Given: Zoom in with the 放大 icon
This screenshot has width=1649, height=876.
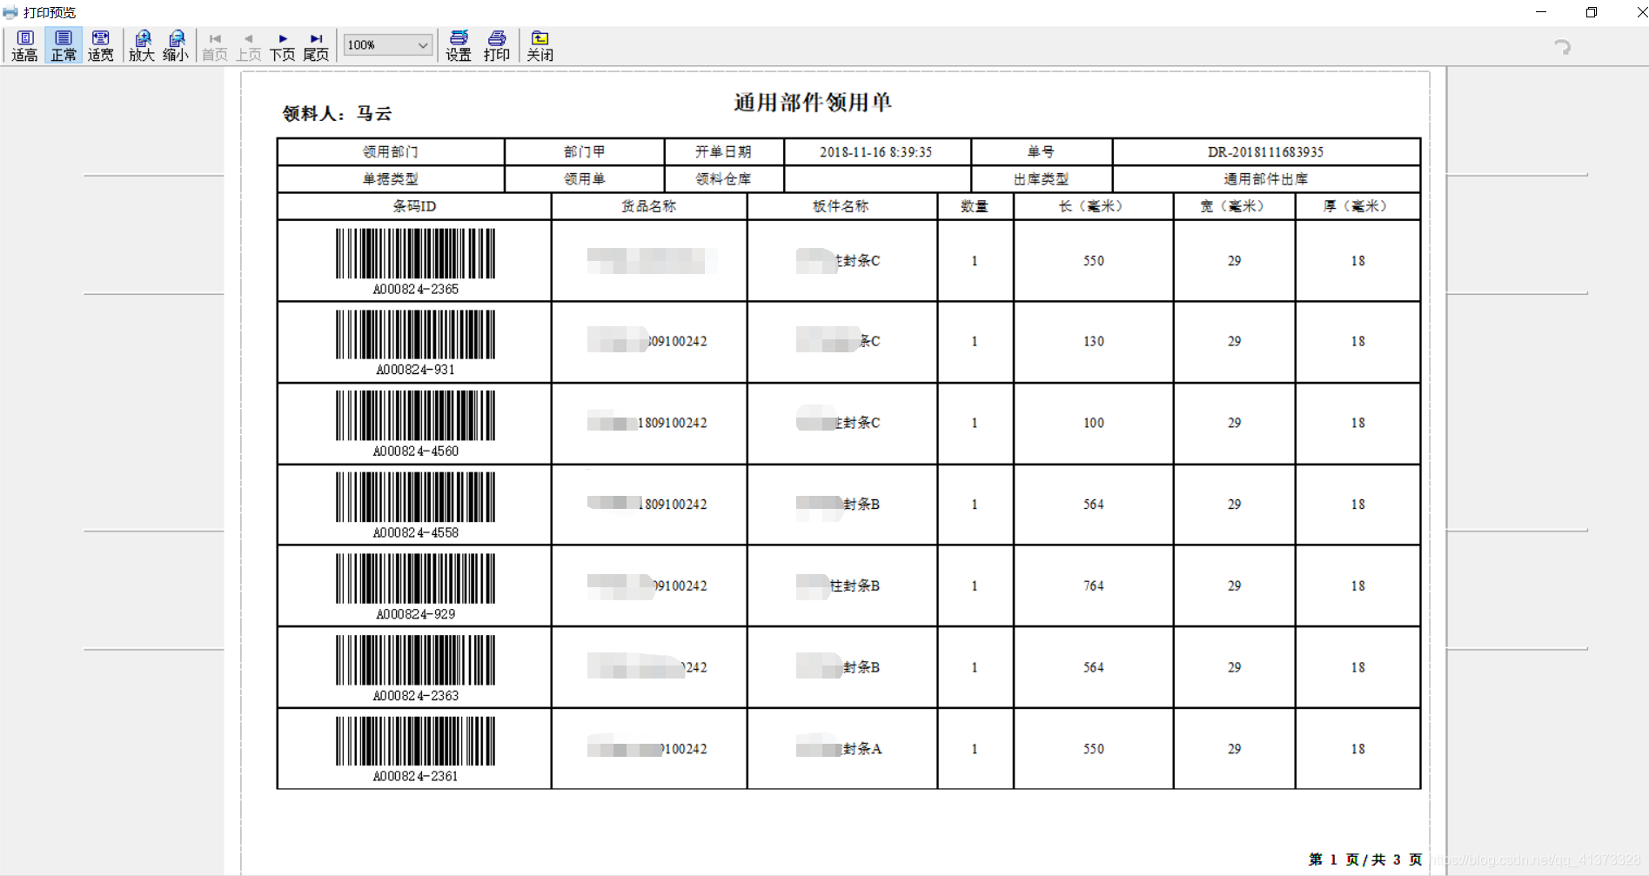Looking at the screenshot, I should tap(142, 45).
